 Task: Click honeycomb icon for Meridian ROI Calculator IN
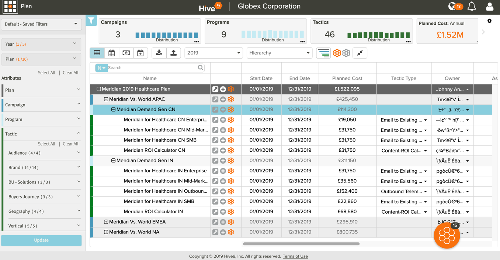[x=231, y=212]
